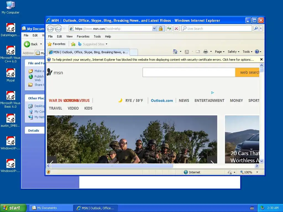
Task: Click the Live Search magnifier button
Action: 256,28
